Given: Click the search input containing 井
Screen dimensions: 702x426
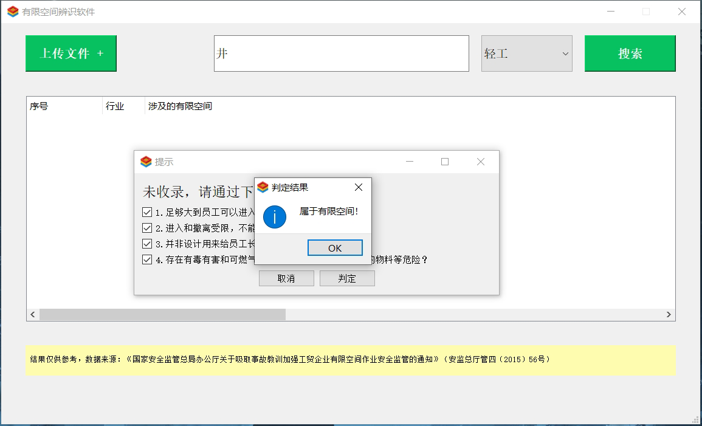Looking at the screenshot, I should [x=341, y=53].
